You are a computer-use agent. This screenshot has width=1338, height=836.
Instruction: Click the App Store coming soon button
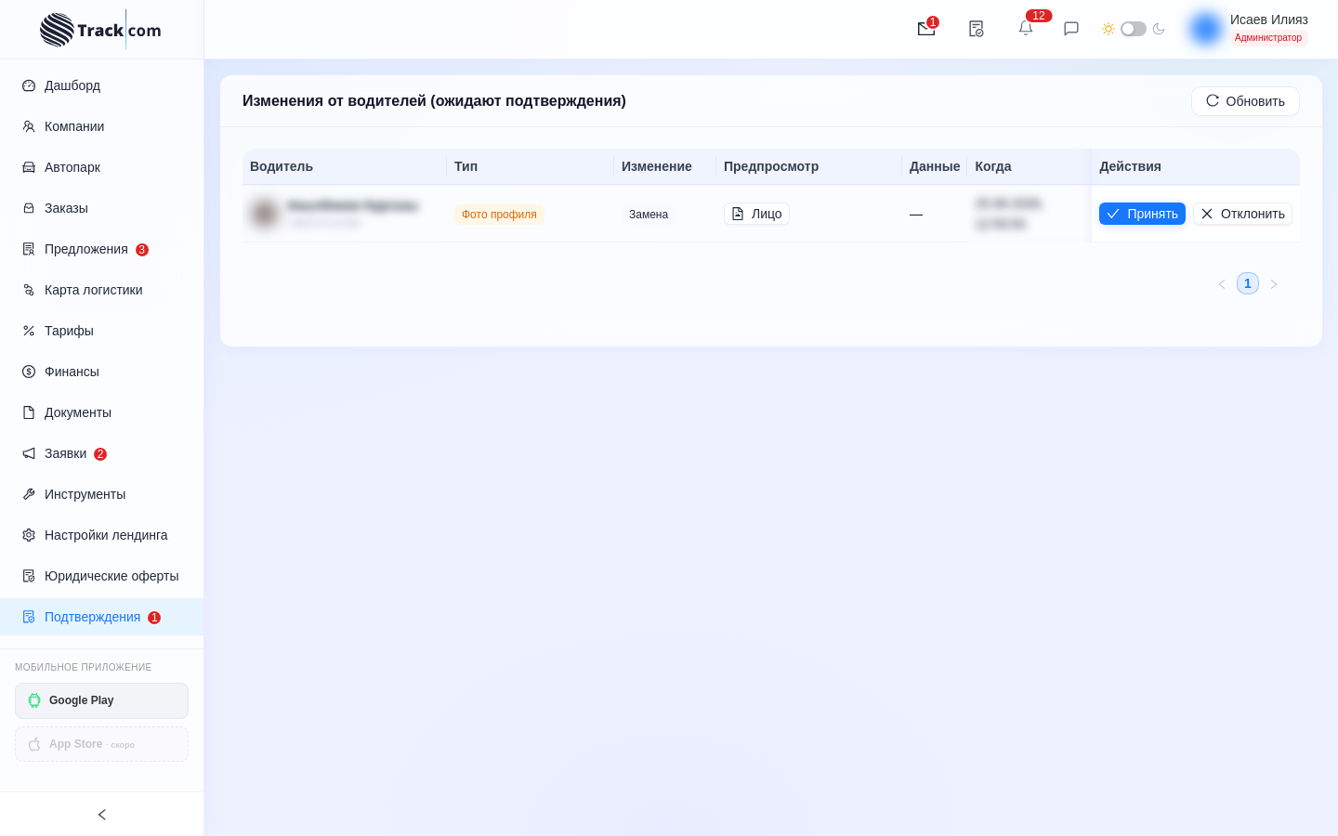(101, 744)
